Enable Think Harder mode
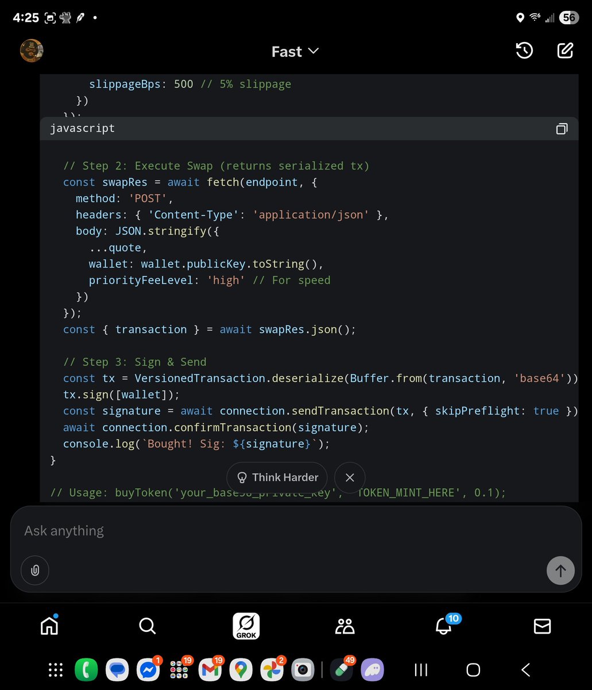Viewport: 592px width, 690px height. pos(277,477)
